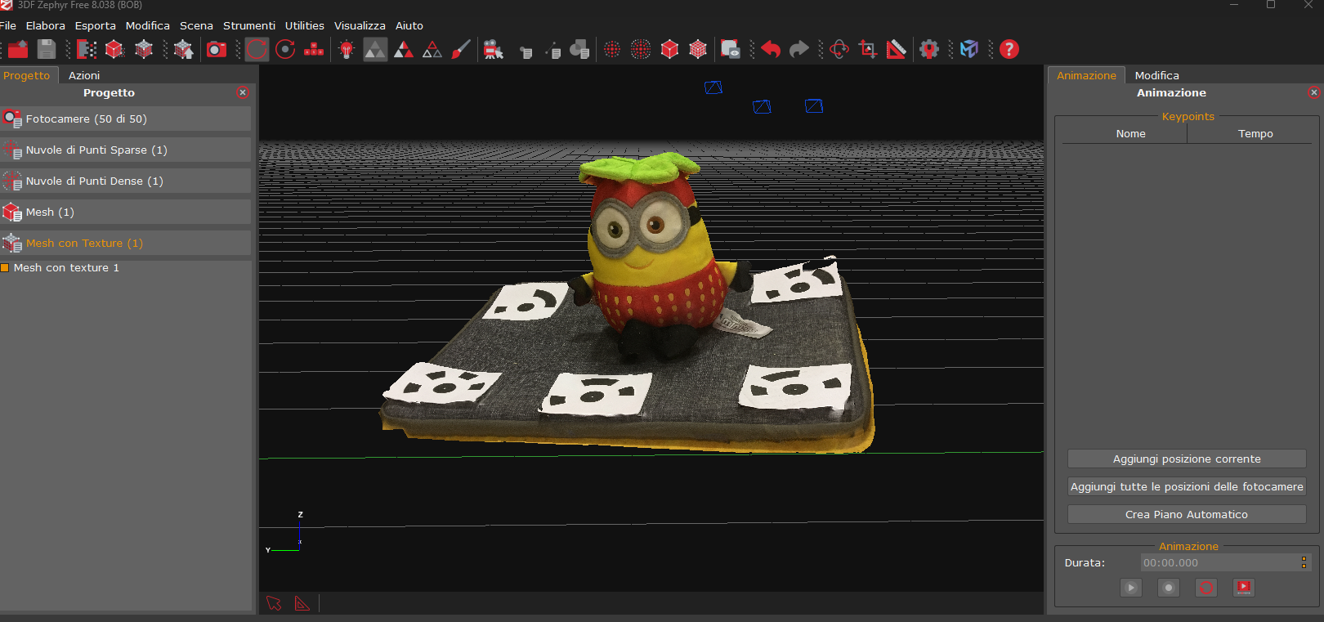Viewport: 1324px width, 622px height.
Task: Click crop bounding box tool icon
Action: point(868,49)
